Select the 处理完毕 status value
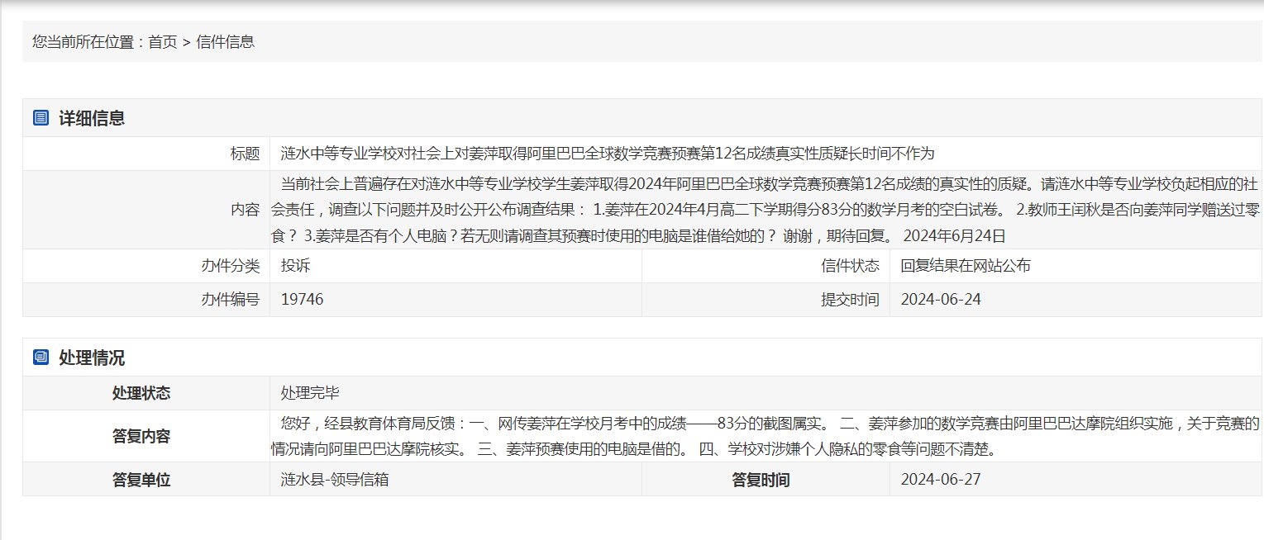 tap(310, 393)
